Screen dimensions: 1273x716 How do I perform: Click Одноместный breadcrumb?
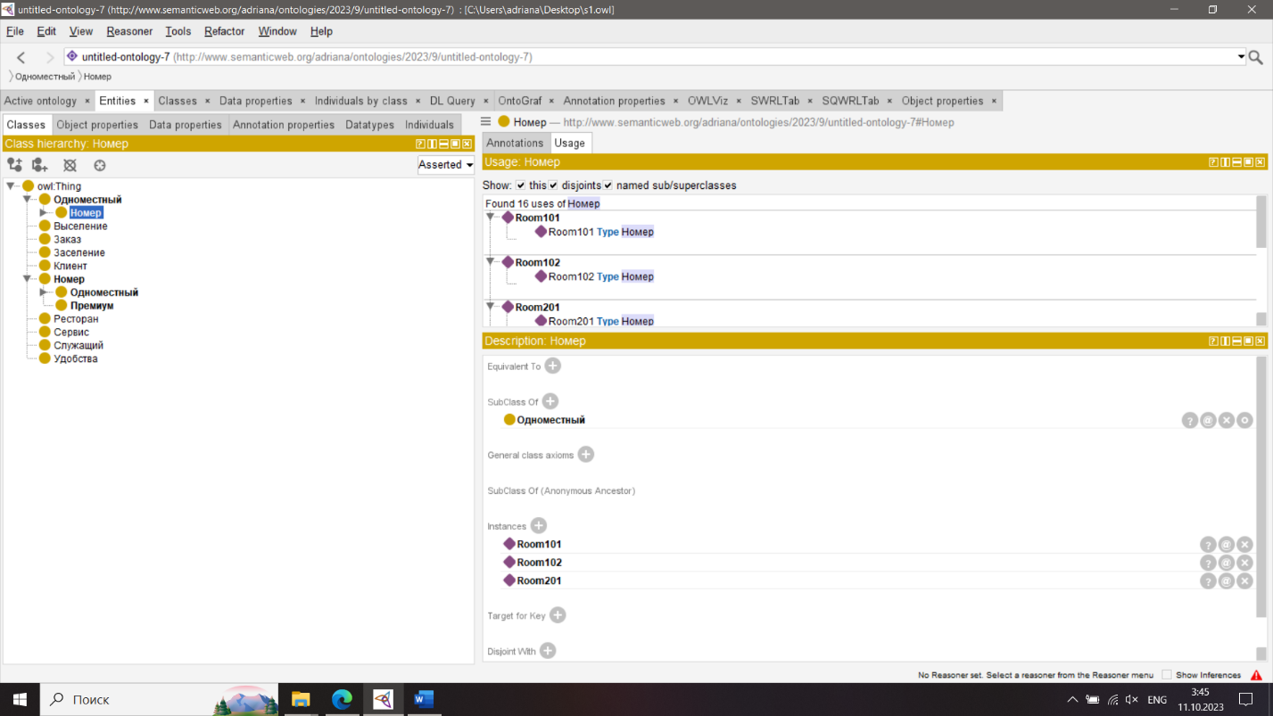45,77
